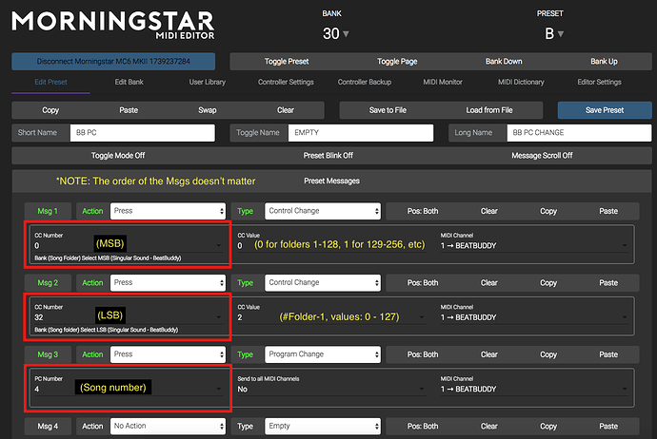The image size is (657, 439).
Task: Open Msg 2 MIDI Channel dropdown
Action: (535, 317)
